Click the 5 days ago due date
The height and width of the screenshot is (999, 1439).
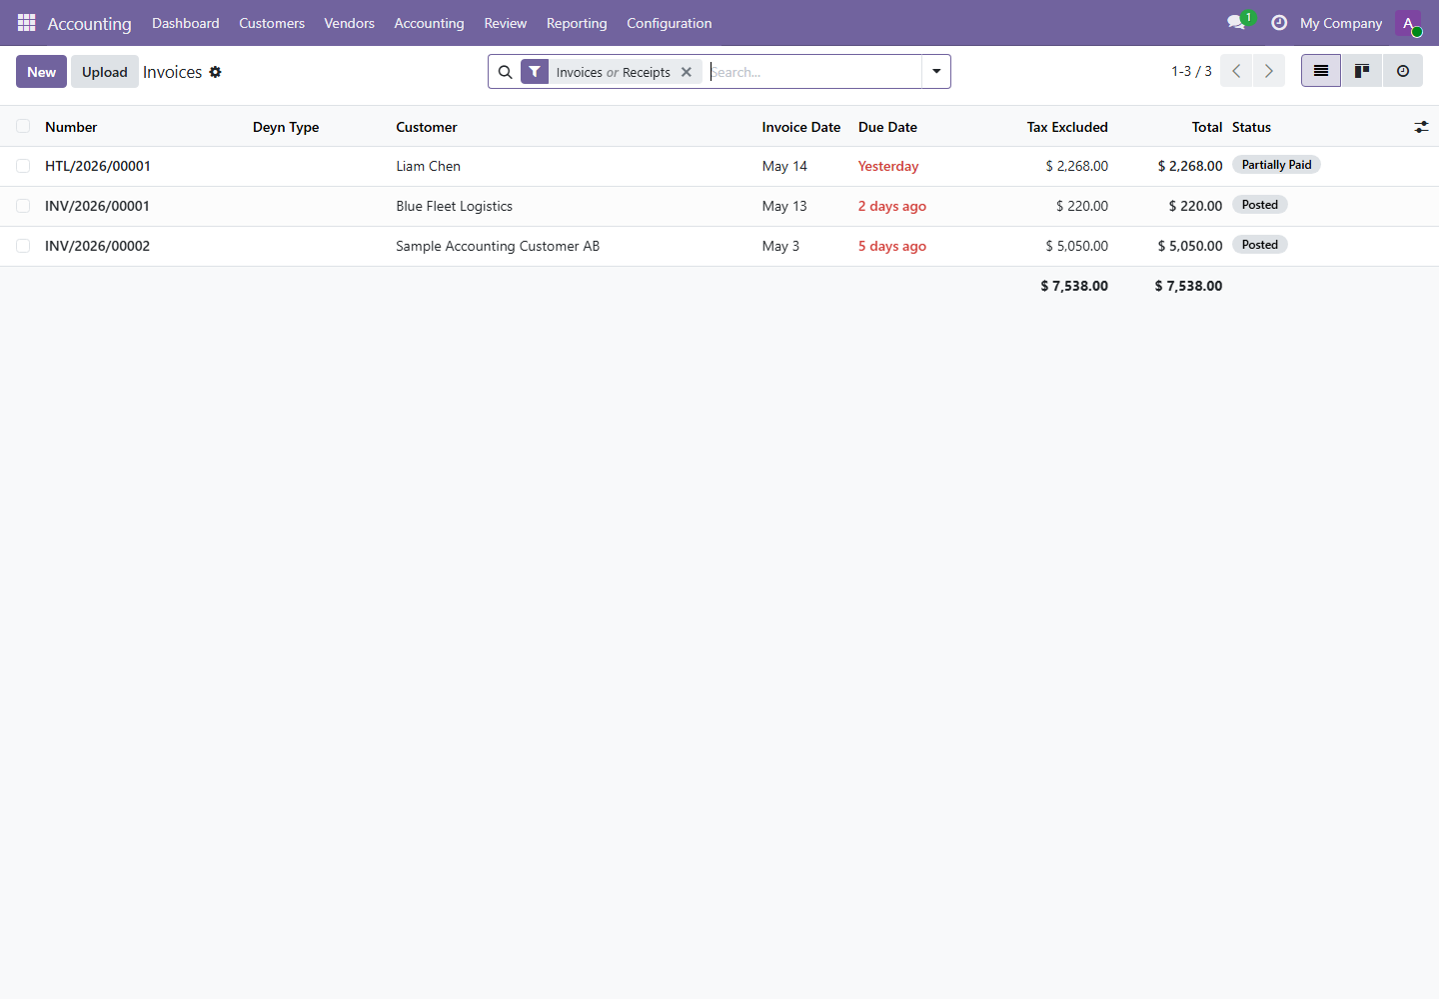point(892,246)
